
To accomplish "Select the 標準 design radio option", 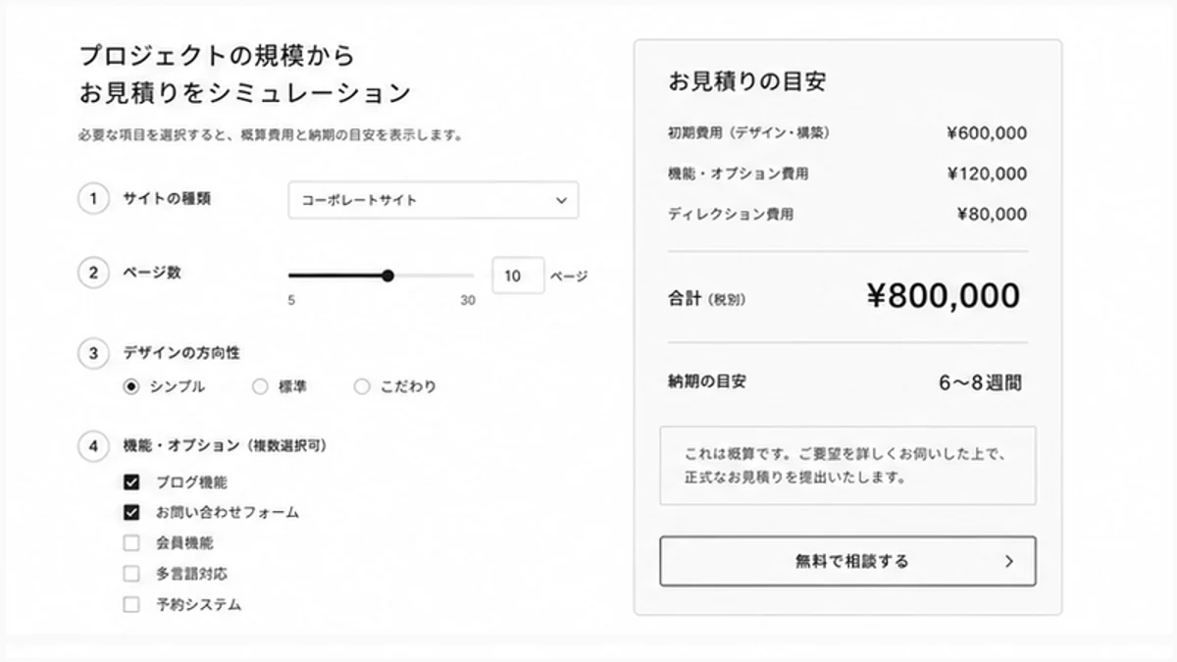I will tap(260, 386).
